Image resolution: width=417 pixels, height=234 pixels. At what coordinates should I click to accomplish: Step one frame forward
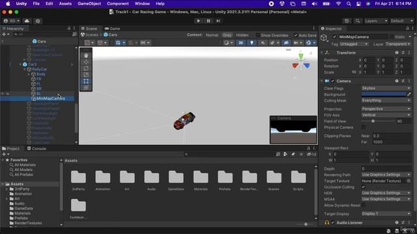pyautogui.click(x=218, y=21)
